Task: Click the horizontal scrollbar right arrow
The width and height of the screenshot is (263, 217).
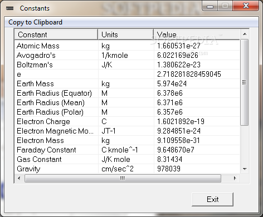Action: 235,178
